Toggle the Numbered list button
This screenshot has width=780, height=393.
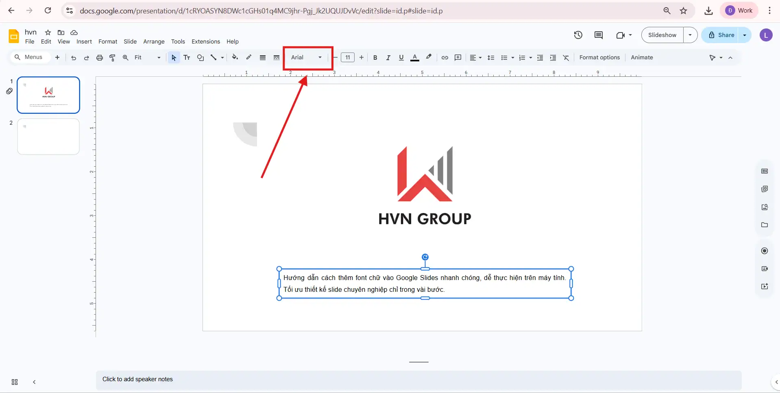(x=522, y=58)
